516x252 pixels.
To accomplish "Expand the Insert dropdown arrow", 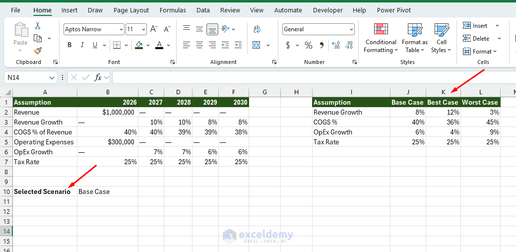I will pos(497,26).
